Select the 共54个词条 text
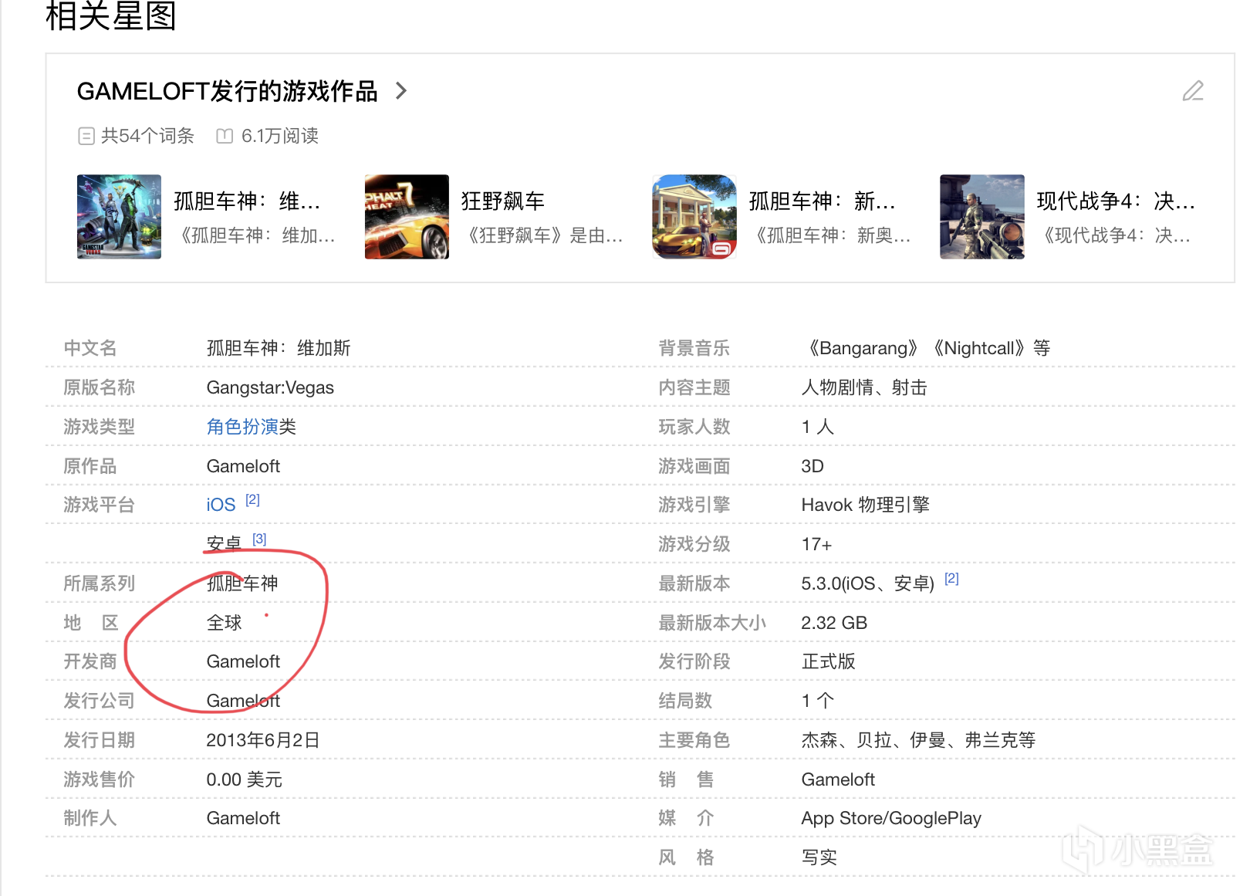 click(147, 136)
